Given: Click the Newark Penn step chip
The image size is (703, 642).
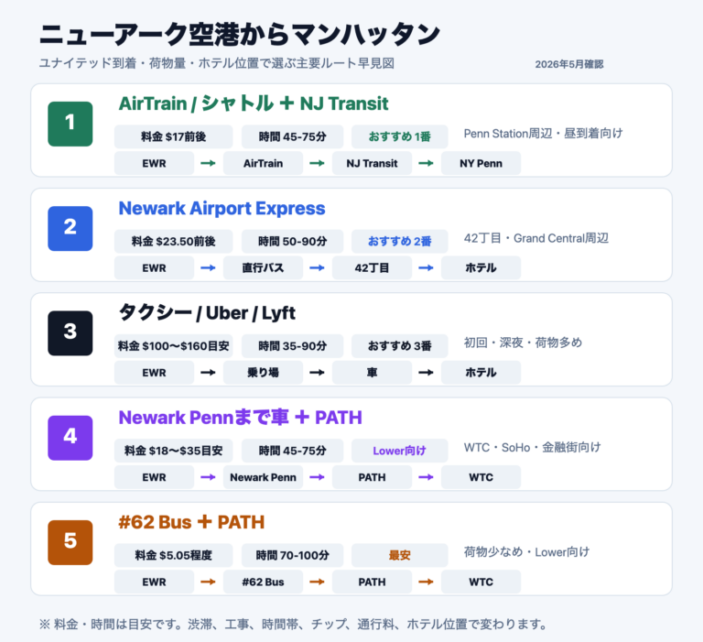Looking at the screenshot, I should point(264,477).
